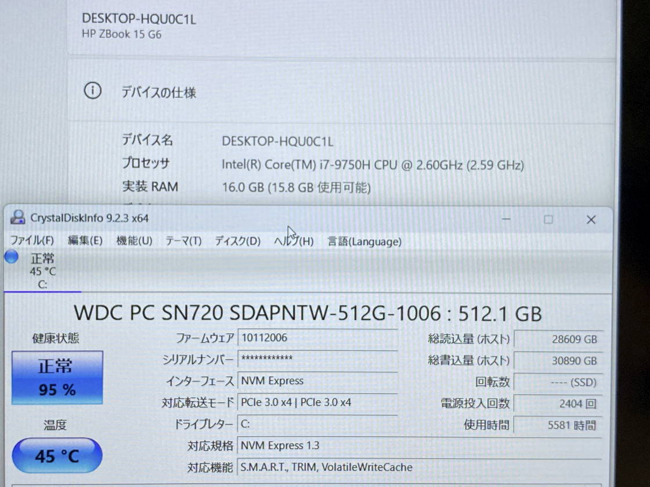Click the 温度 label above the temperature
The image size is (650, 487).
(x=55, y=425)
